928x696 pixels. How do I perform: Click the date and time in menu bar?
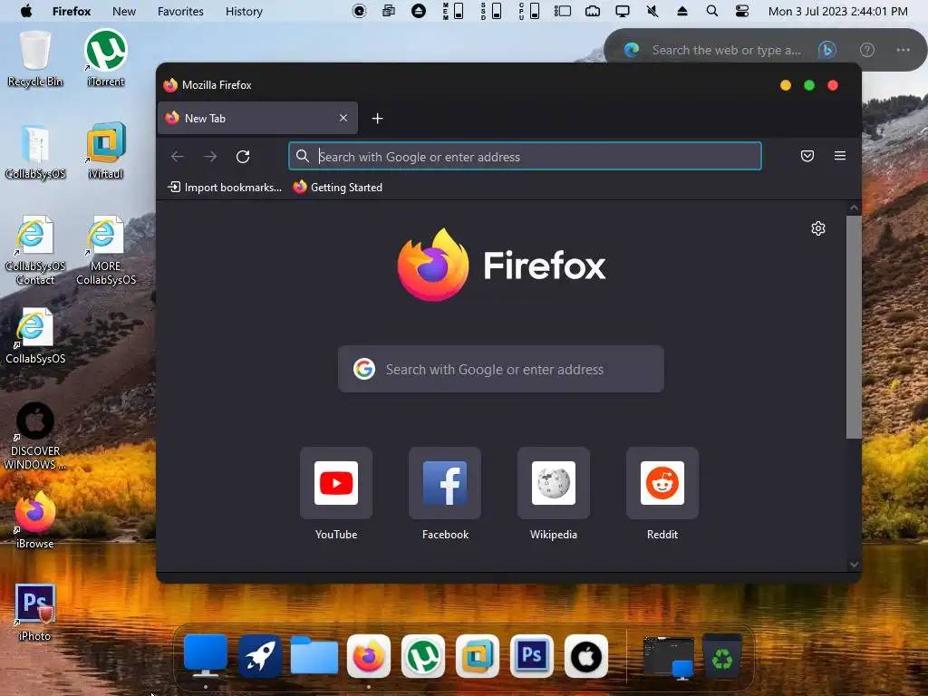coord(838,11)
